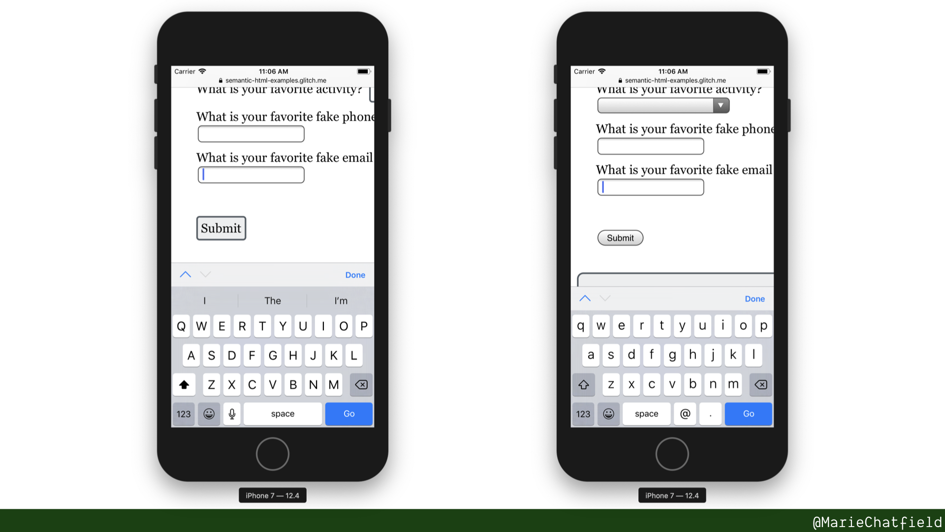Tap the shift/caps lock icon right keyboard
Image resolution: width=945 pixels, height=532 pixels.
[583, 384]
